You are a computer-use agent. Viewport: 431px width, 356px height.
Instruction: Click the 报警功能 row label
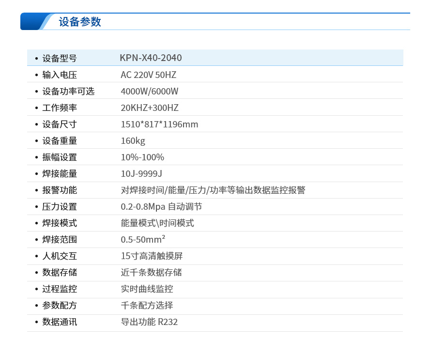pyautogui.click(x=60, y=190)
